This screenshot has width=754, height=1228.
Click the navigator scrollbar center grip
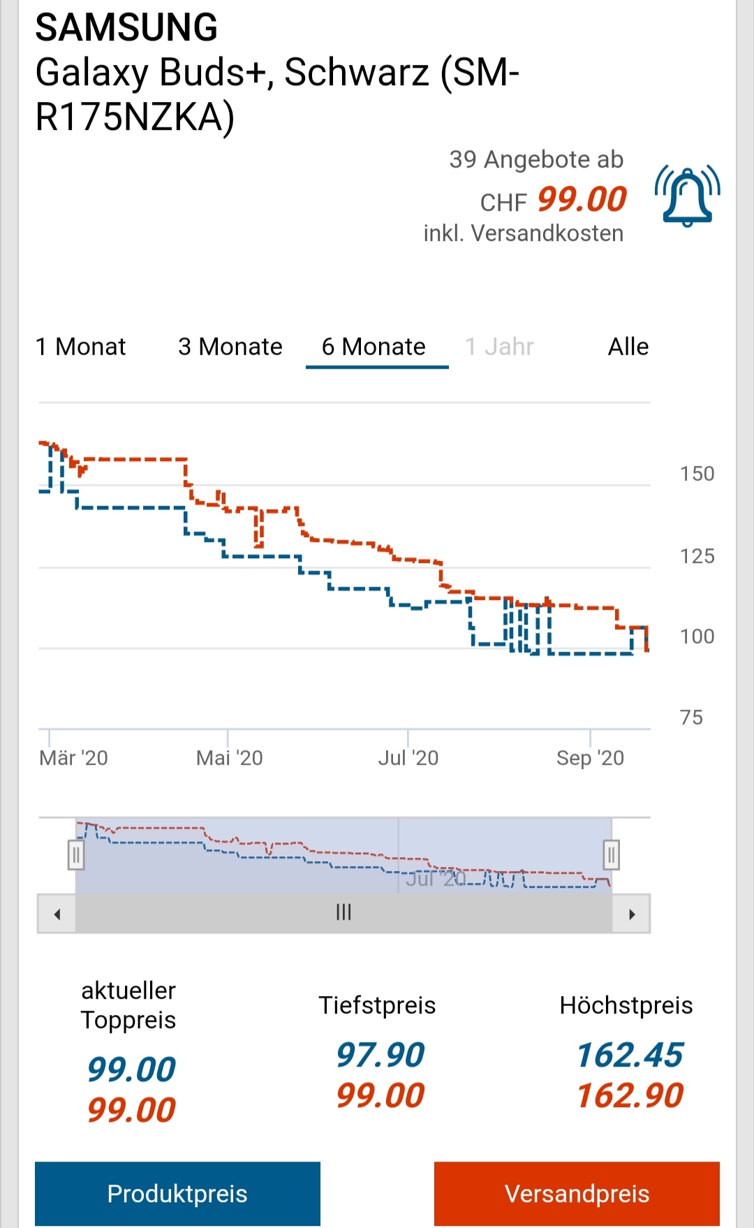click(x=343, y=912)
